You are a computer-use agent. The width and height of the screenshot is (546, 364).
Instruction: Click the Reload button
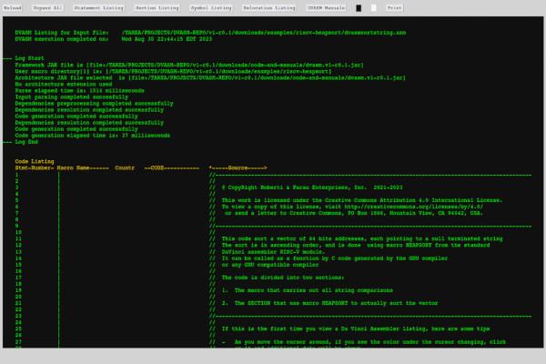click(x=13, y=7)
